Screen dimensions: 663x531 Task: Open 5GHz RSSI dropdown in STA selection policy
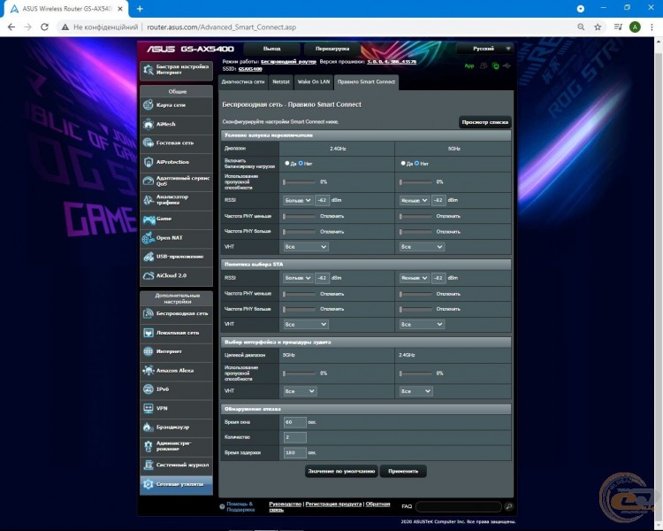414,278
